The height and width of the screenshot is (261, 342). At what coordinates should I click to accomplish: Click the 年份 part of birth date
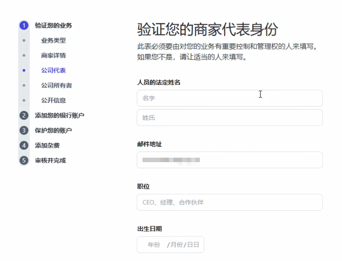[153, 245]
